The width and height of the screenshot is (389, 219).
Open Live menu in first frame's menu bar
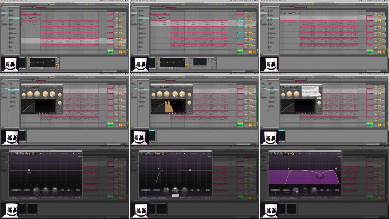(5, 1)
